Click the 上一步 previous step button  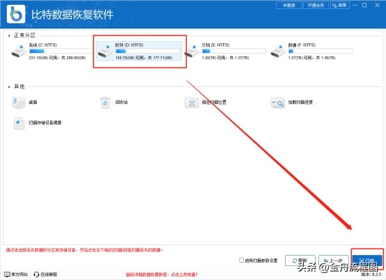tap(334, 260)
